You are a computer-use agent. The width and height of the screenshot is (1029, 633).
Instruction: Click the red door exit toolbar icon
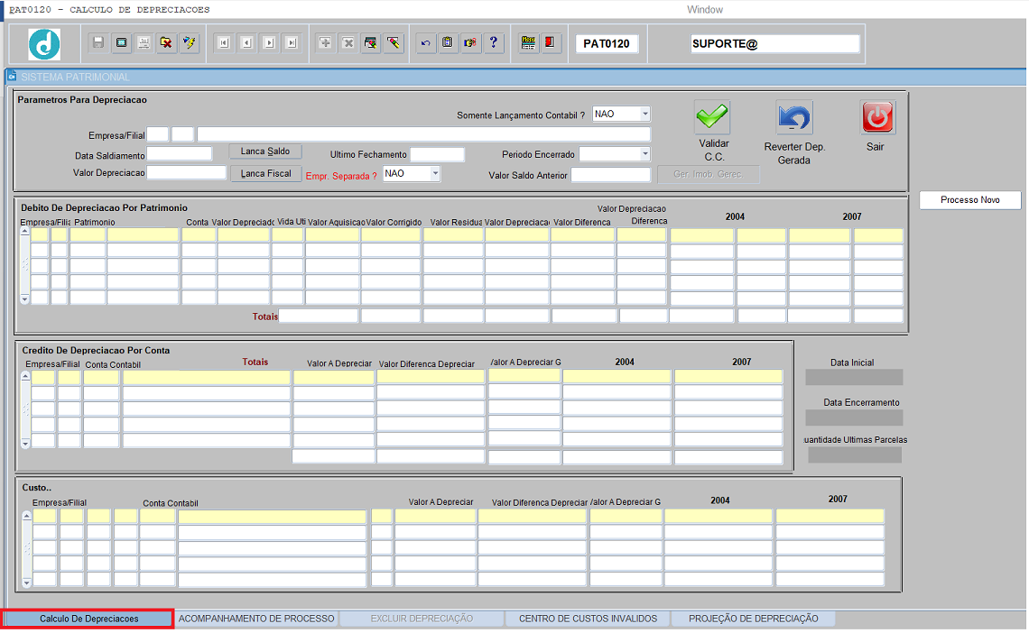tap(552, 42)
